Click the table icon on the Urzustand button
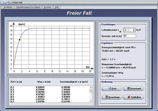Image resolution: width=158 pixels, height=111 pixels. click(129, 88)
